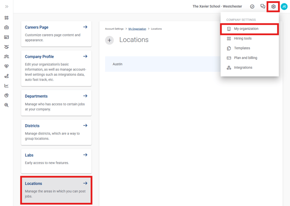The width and height of the screenshot is (290, 206).
Task: Click the checkmark circle icon in header
Action: pos(252,6)
